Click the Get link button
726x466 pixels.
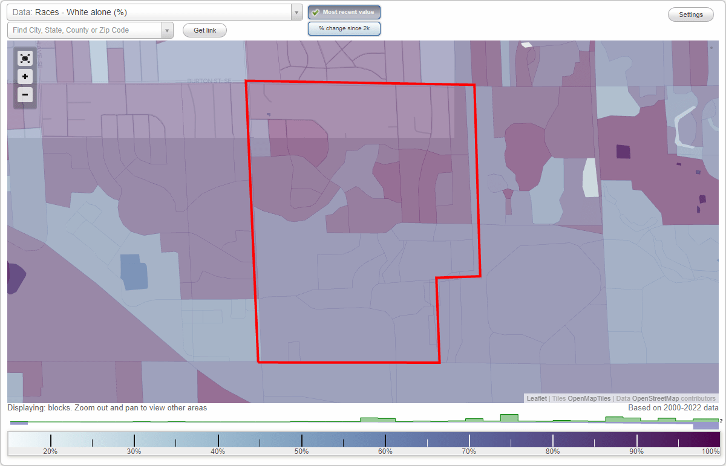coord(204,30)
